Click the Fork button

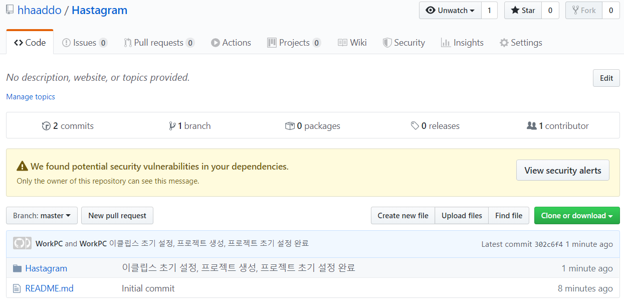click(x=584, y=10)
